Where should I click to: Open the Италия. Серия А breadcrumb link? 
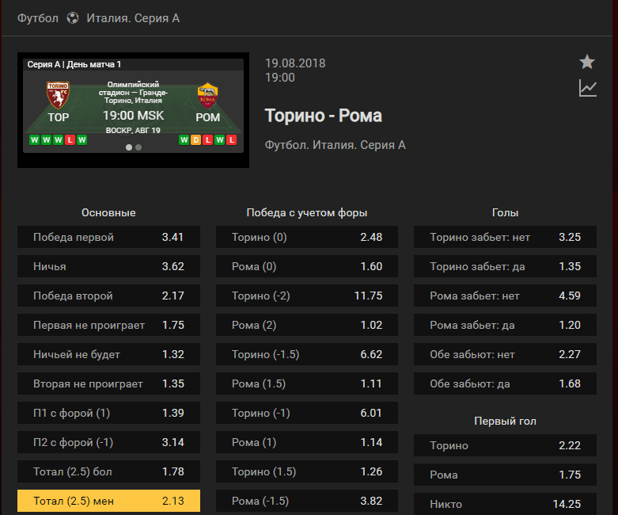(133, 18)
